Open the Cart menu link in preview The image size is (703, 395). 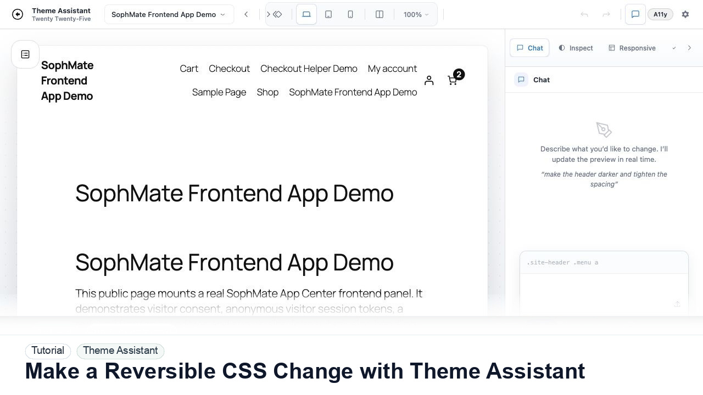(x=189, y=69)
